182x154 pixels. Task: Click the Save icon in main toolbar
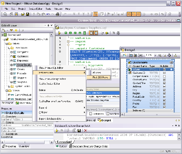click(28, 14)
